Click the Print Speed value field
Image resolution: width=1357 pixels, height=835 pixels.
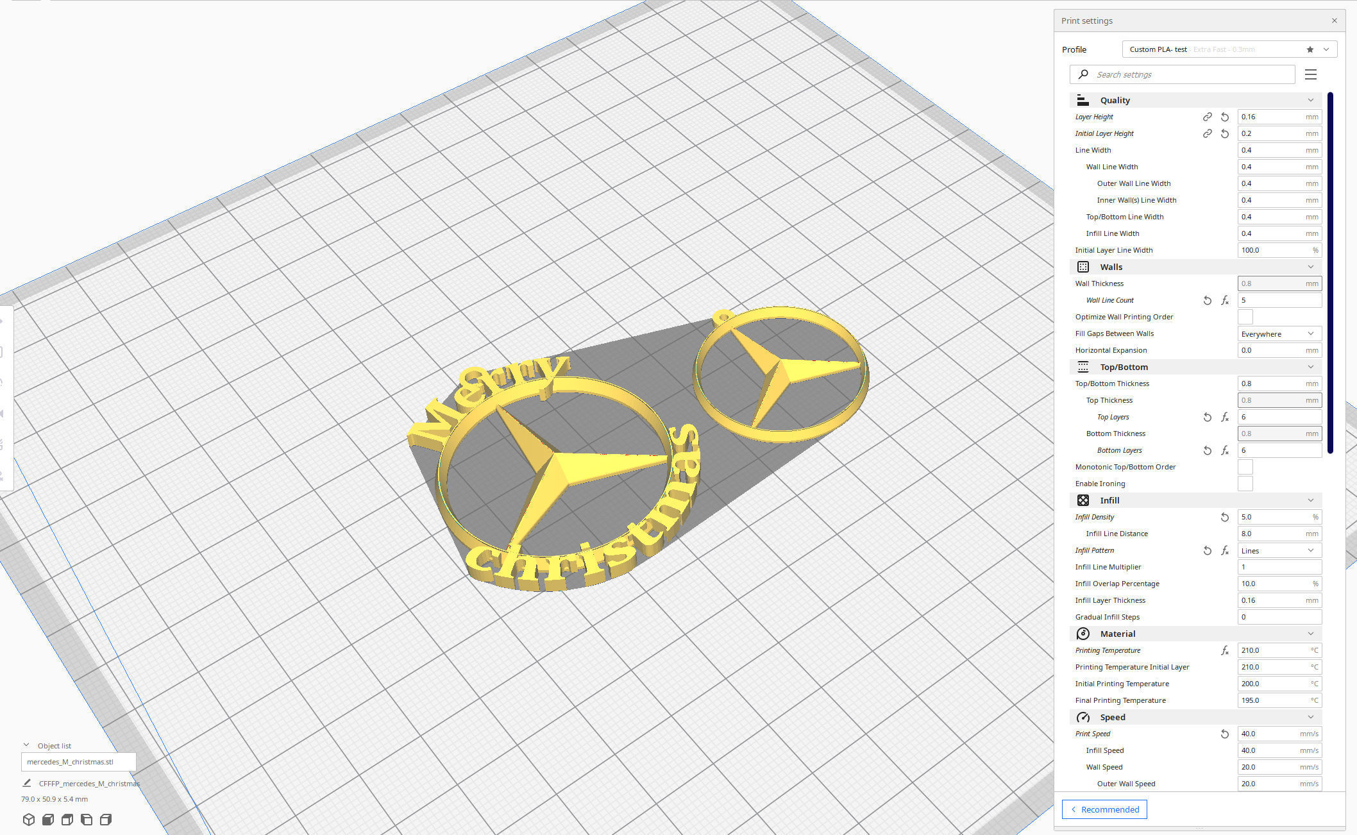[x=1279, y=734]
